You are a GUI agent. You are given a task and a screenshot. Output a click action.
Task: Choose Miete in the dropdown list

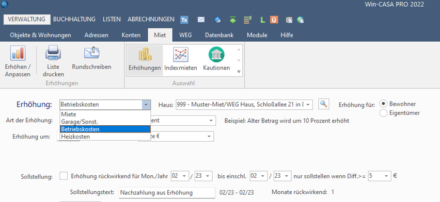[x=105, y=114]
